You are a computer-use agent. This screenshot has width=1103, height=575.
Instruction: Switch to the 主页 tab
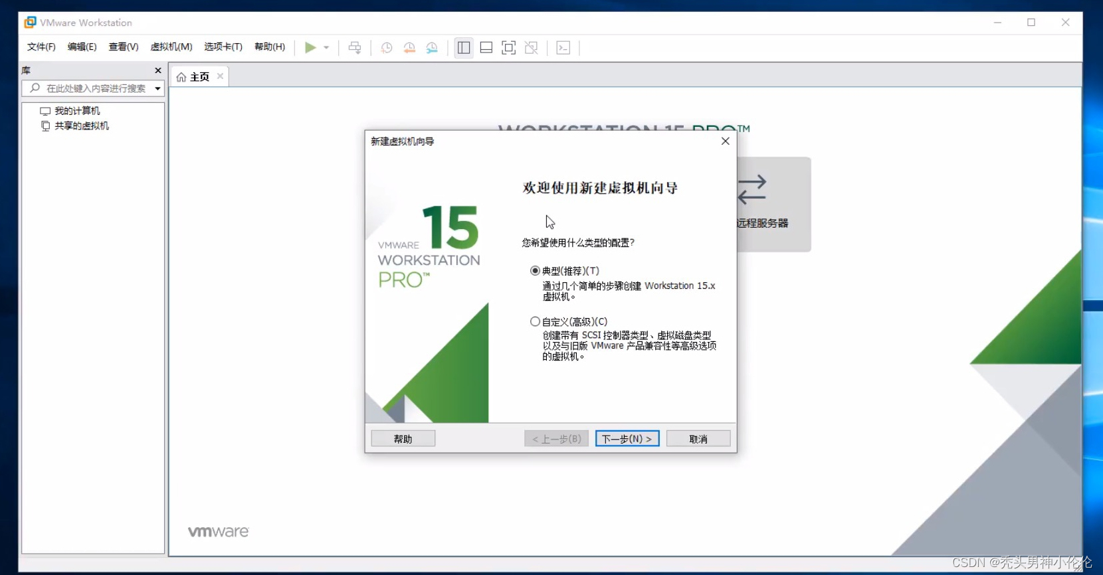point(199,77)
